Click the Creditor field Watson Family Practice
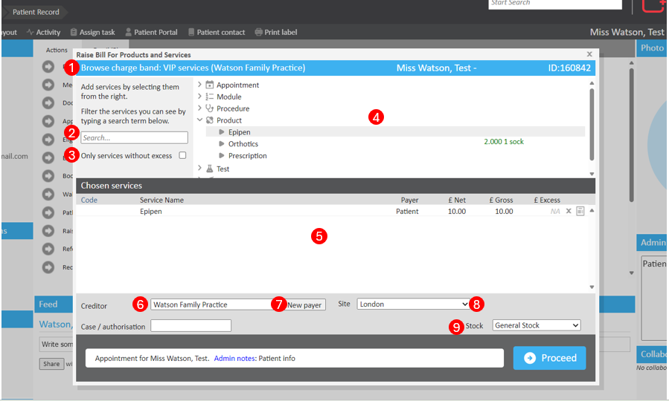Screen dimensions: 669x401 pos(211,304)
